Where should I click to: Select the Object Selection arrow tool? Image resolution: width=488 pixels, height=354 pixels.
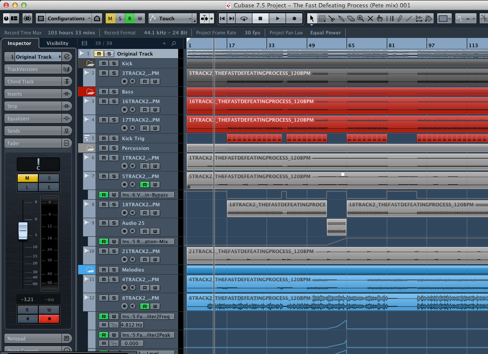[312, 19]
